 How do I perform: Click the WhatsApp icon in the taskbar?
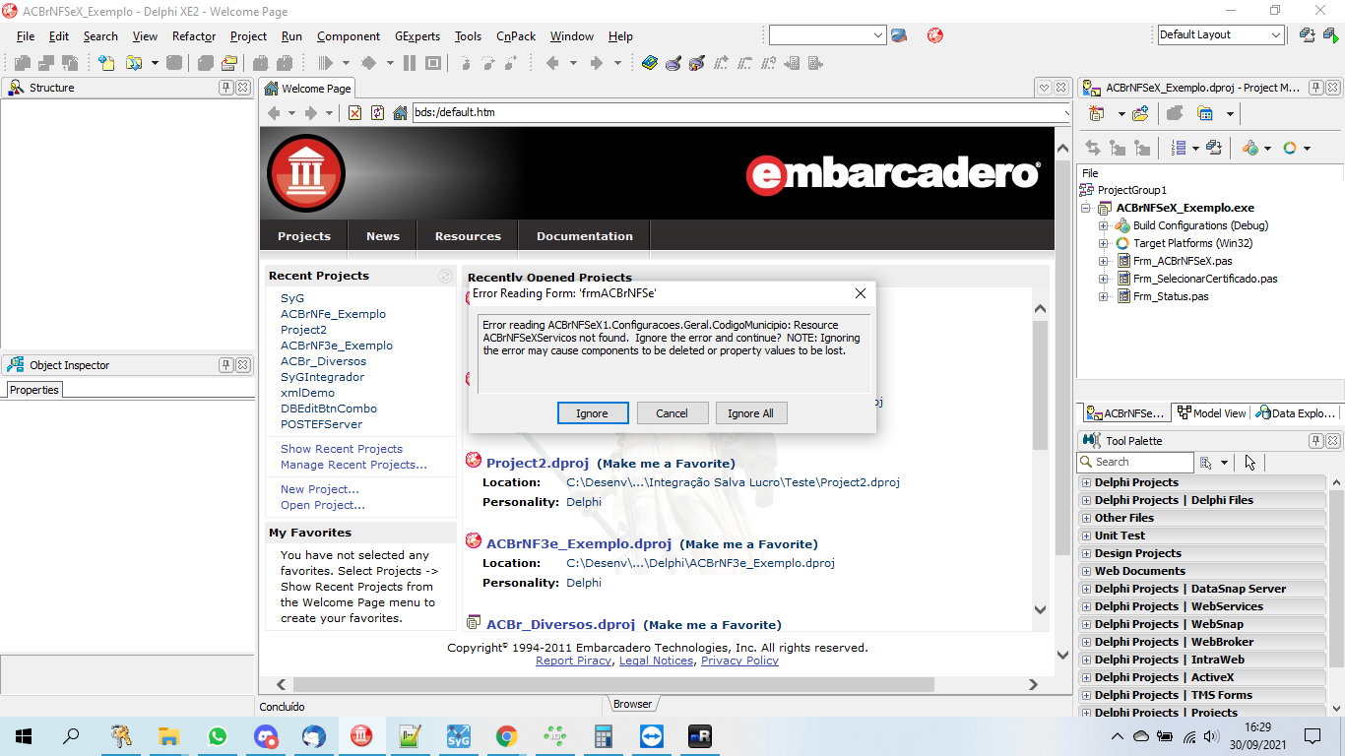click(218, 736)
